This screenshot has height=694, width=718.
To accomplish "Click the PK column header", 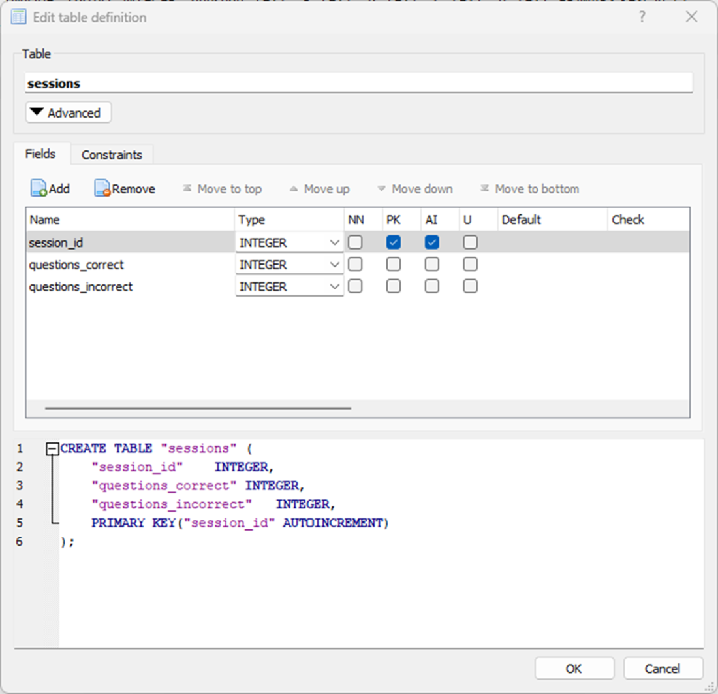I will (401, 220).
